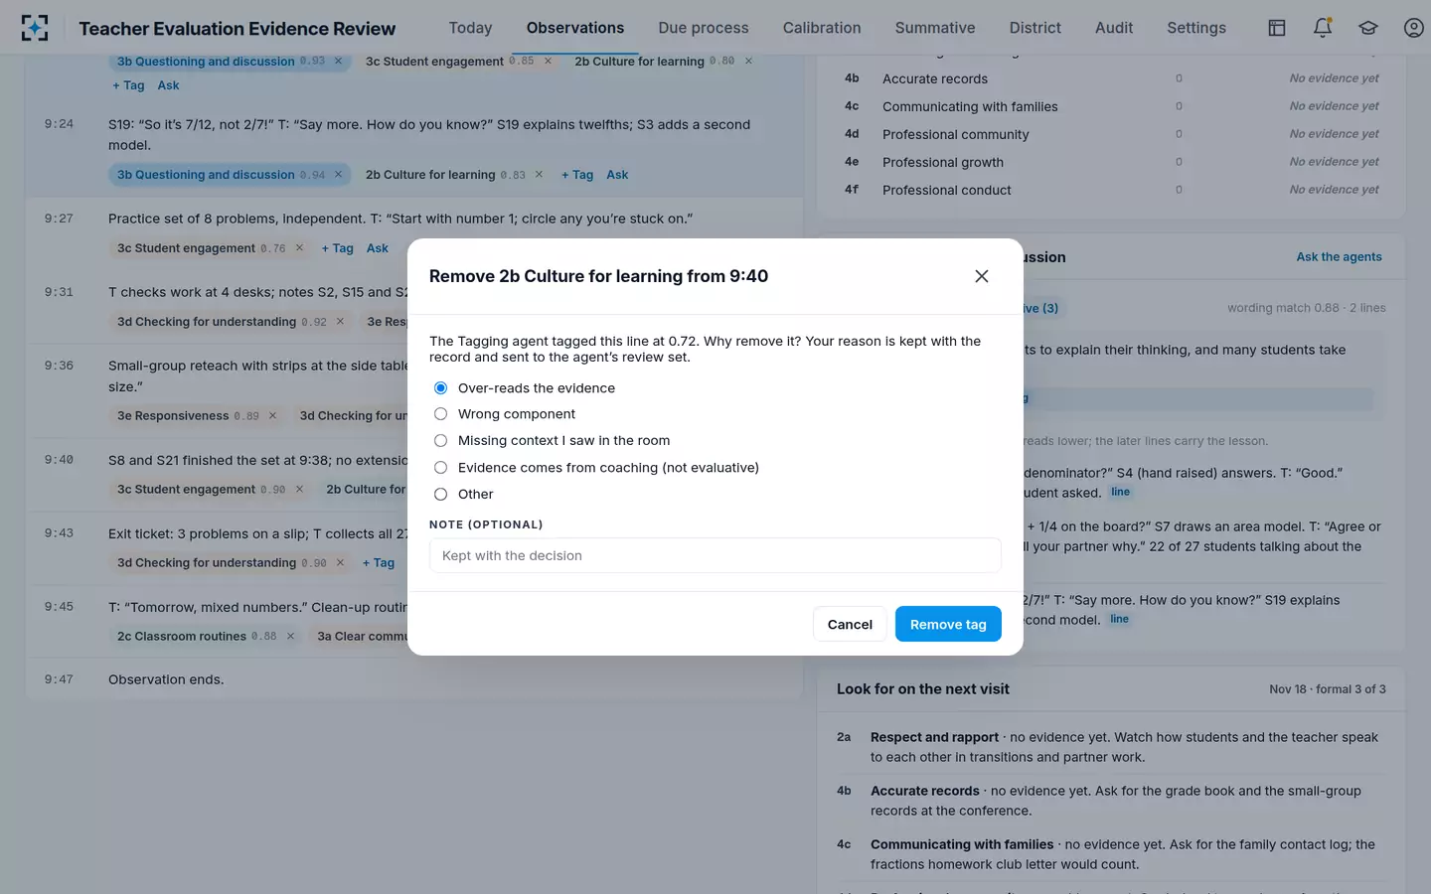Remove 3e Responsiveness tag at 9:36
The image size is (1431, 894).
coord(272,416)
